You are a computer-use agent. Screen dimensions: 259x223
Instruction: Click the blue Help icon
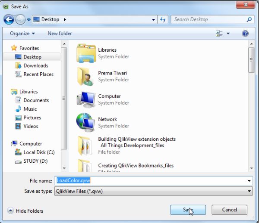click(x=245, y=34)
